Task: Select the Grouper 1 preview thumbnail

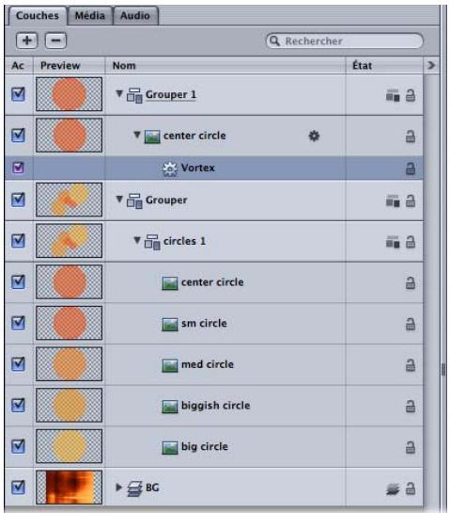Action: (69, 94)
